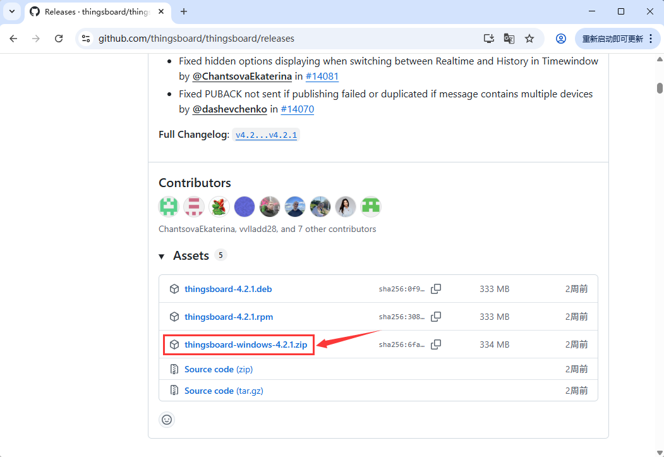664x457 pixels.
Task: Click package icon beside thingsboard-windows zip
Action: (x=174, y=344)
